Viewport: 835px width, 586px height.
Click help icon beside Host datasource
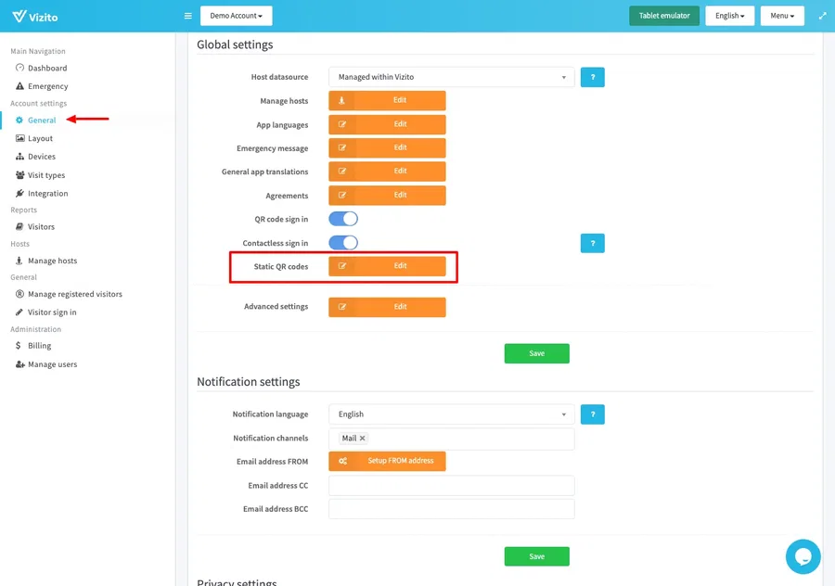(592, 77)
